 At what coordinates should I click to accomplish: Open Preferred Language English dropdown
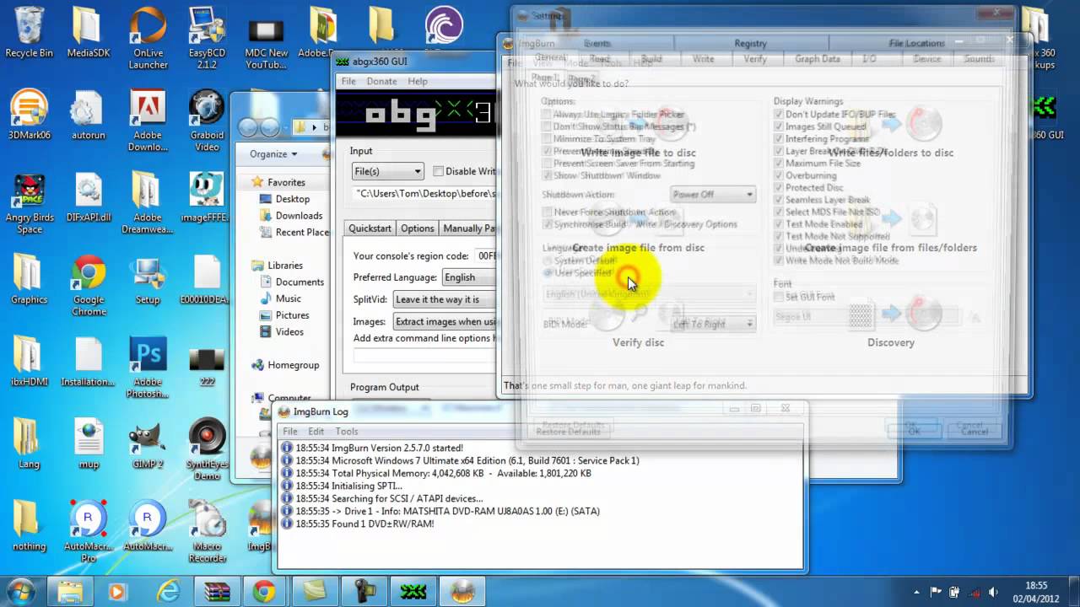point(468,277)
